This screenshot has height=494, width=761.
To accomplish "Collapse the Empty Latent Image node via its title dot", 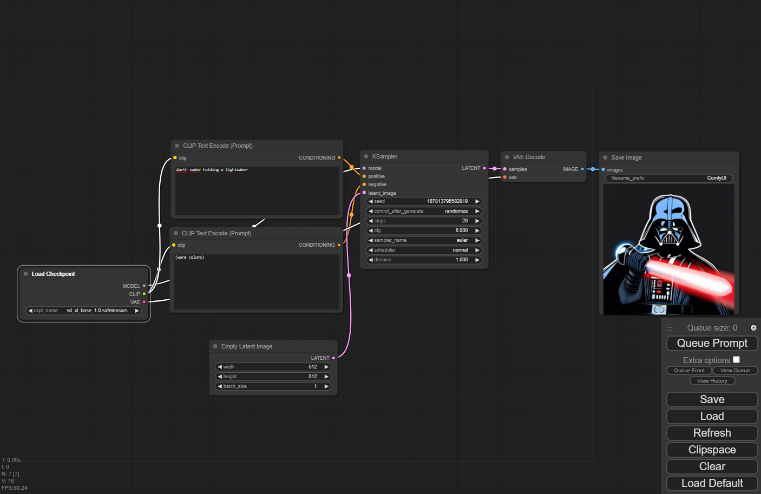I will click(x=215, y=346).
